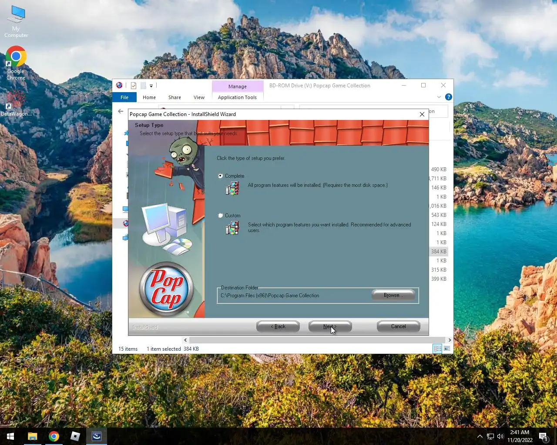Open Quick Access Toolbar customize dropdown
557x445 pixels.
pos(151,86)
